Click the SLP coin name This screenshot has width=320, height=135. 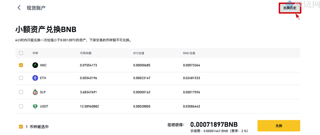pyautogui.click(x=43, y=92)
